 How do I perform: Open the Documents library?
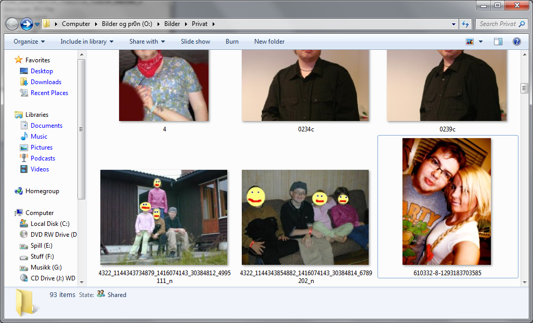tap(47, 126)
